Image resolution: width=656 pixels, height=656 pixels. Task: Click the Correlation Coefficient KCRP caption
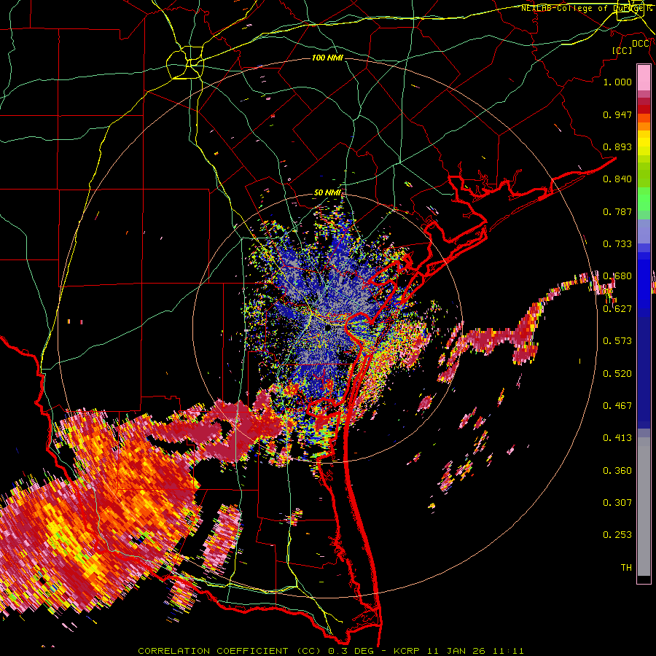[330, 651]
